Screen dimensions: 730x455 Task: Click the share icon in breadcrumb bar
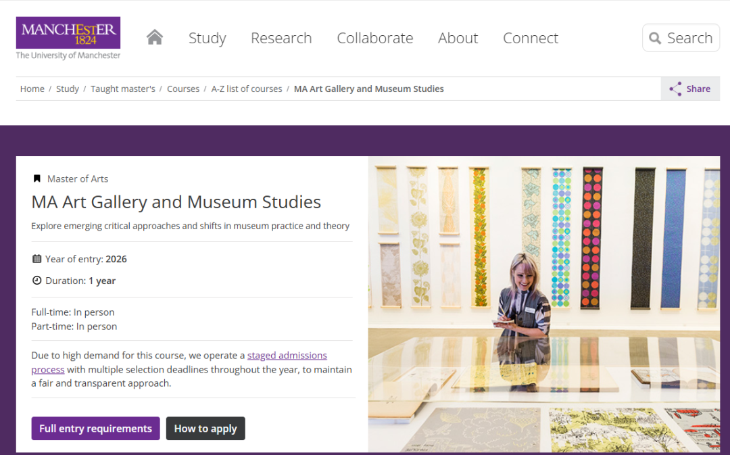tap(675, 89)
